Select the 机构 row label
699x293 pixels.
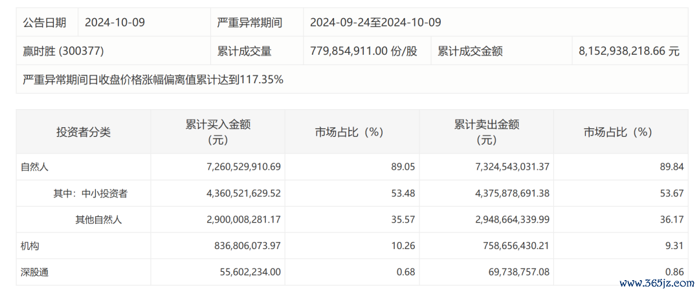(29, 246)
